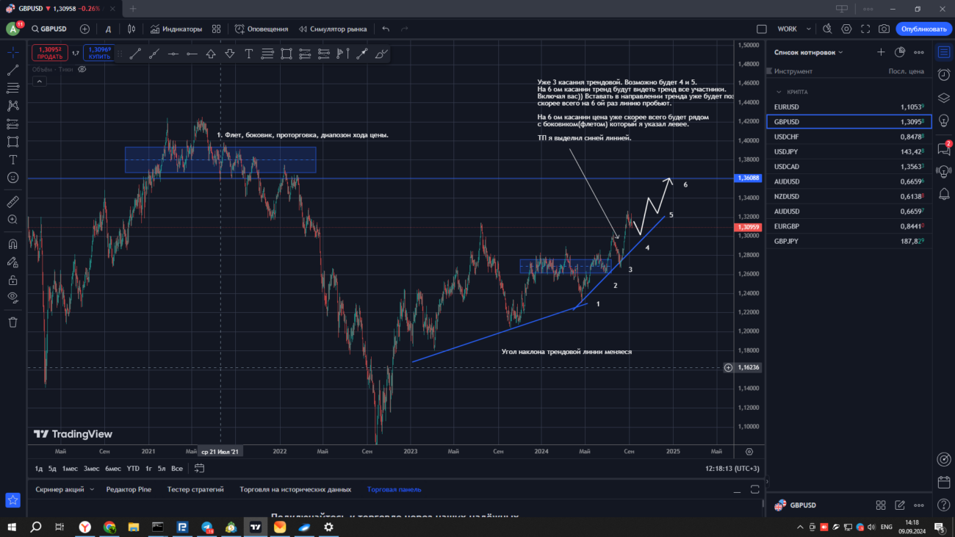This screenshot has width=955, height=537.
Task: Open the Редактор Pine tab
Action: (x=129, y=489)
